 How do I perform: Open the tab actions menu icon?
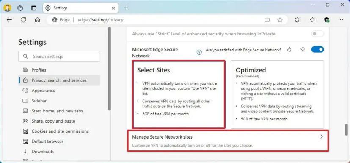[x=33, y=8]
